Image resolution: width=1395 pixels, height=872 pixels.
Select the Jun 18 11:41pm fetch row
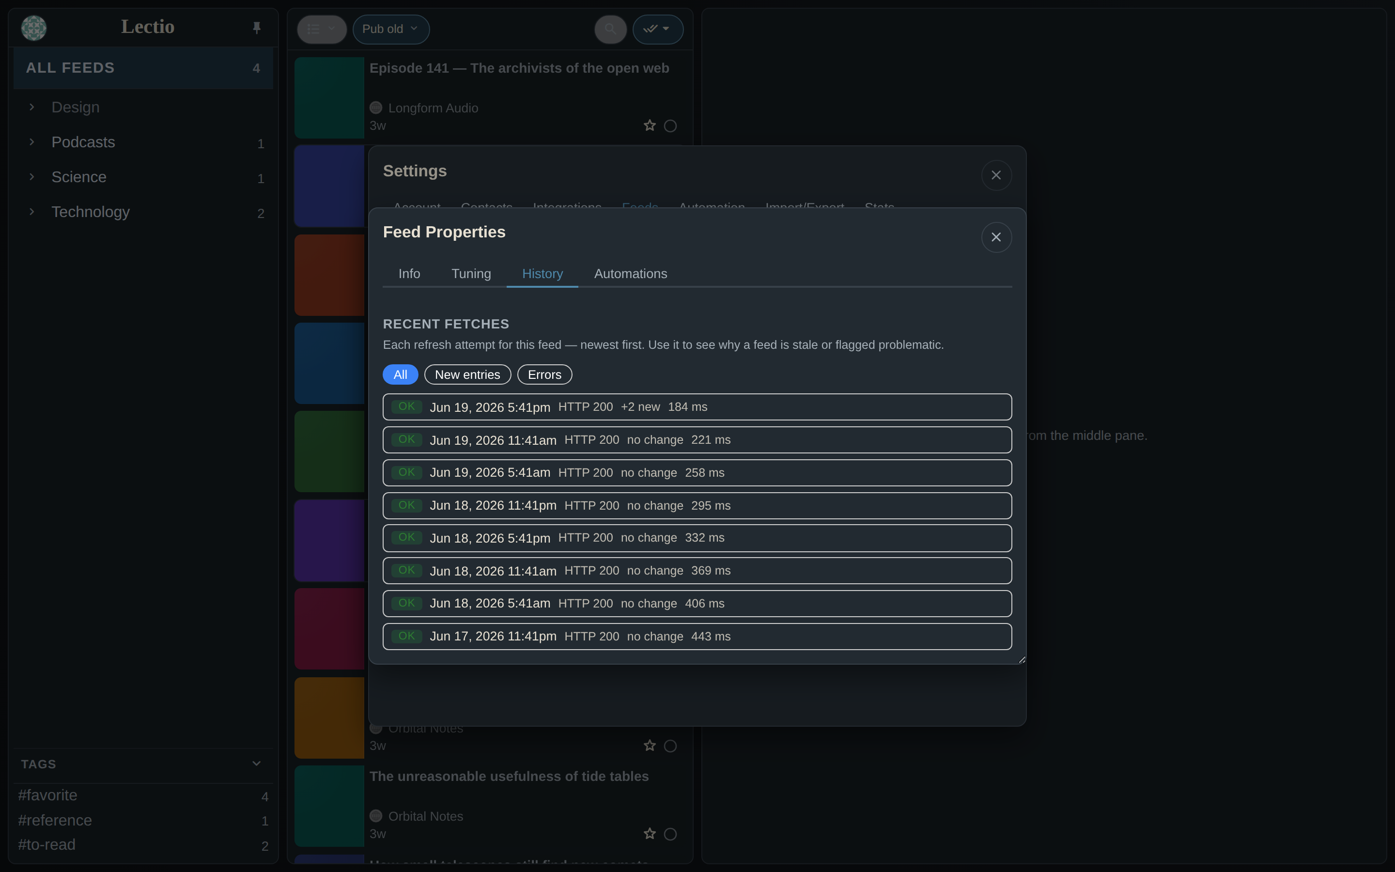point(697,506)
